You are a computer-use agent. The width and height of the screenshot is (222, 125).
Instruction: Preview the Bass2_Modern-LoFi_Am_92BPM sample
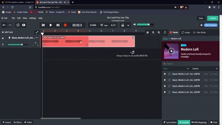(x=165, y=86)
